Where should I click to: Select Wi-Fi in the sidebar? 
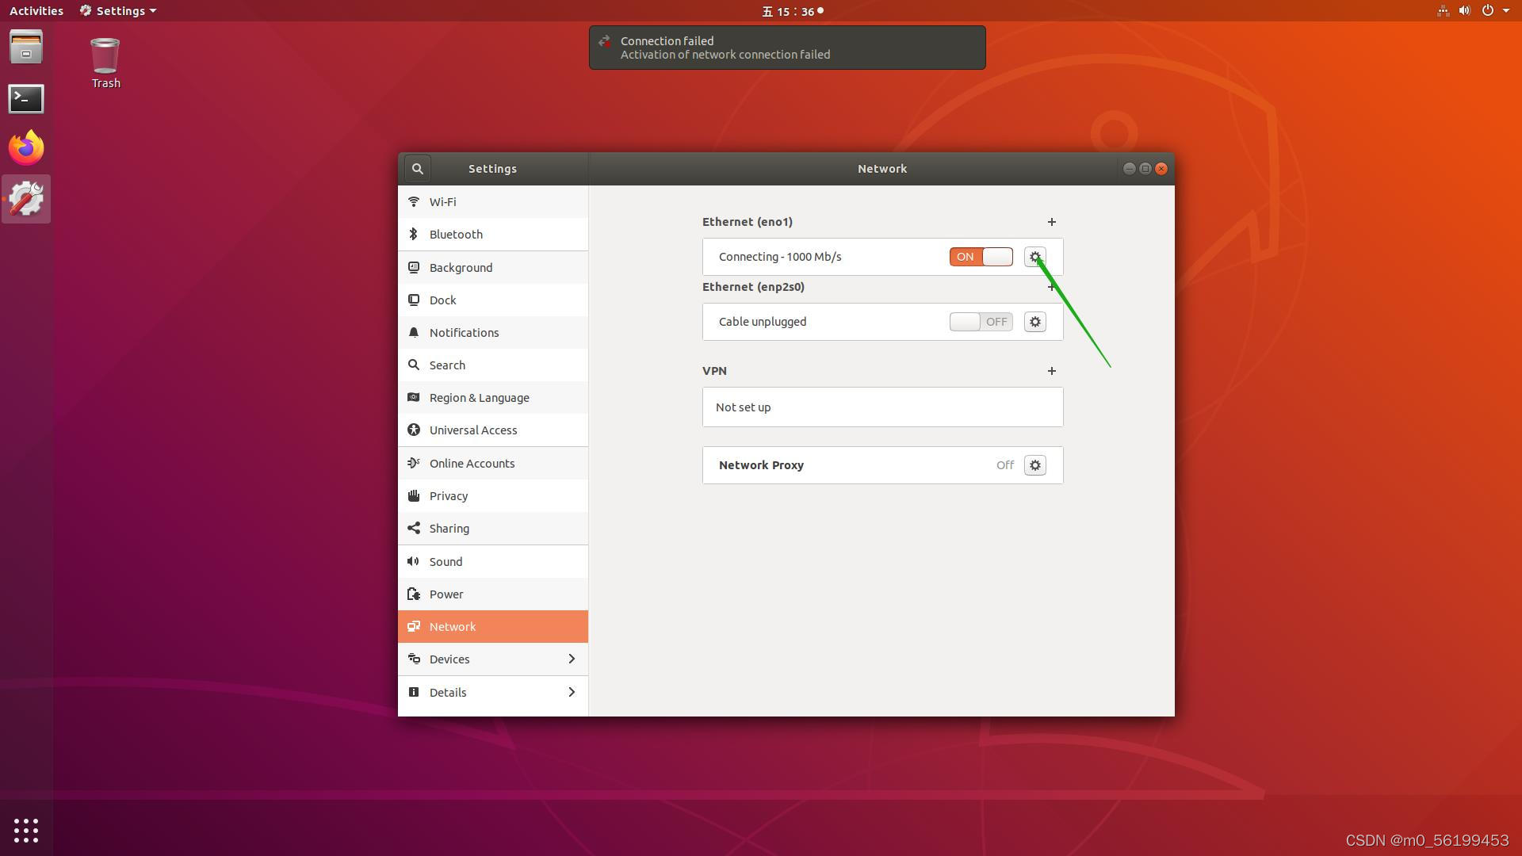[443, 202]
